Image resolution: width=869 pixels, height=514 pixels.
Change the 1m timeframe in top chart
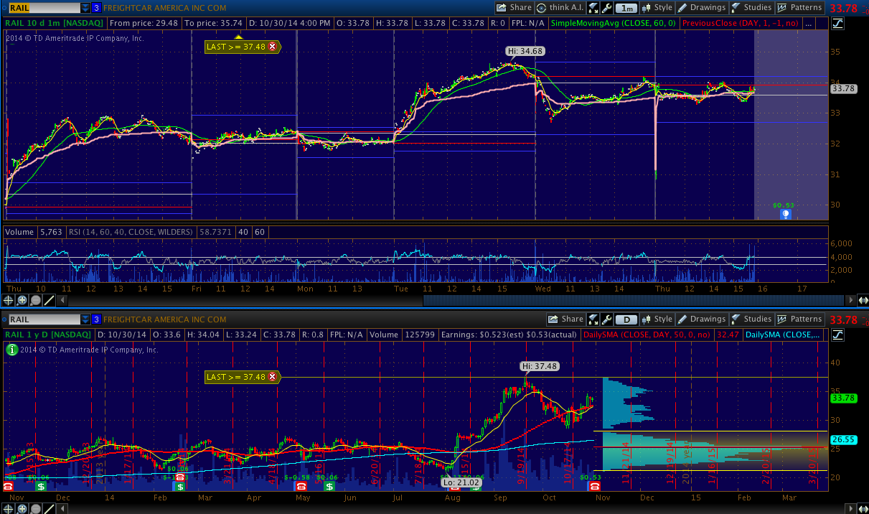[626, 8]
